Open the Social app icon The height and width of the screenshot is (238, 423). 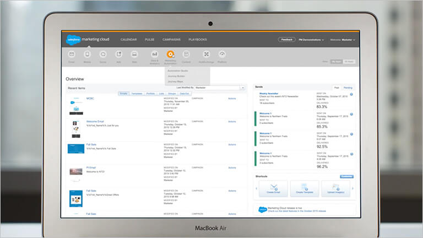(x=103, y=55)
